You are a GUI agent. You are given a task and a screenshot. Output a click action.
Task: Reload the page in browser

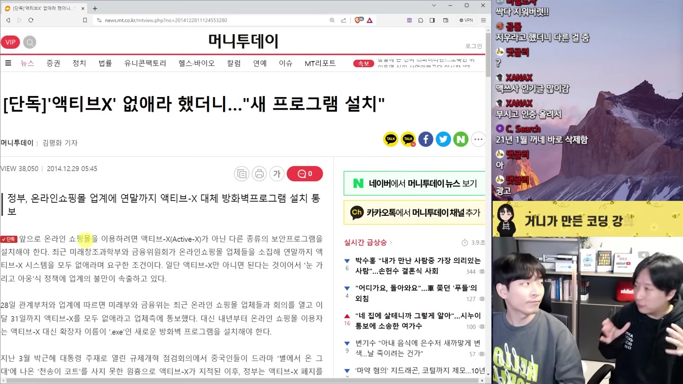[x=31, y=20]
